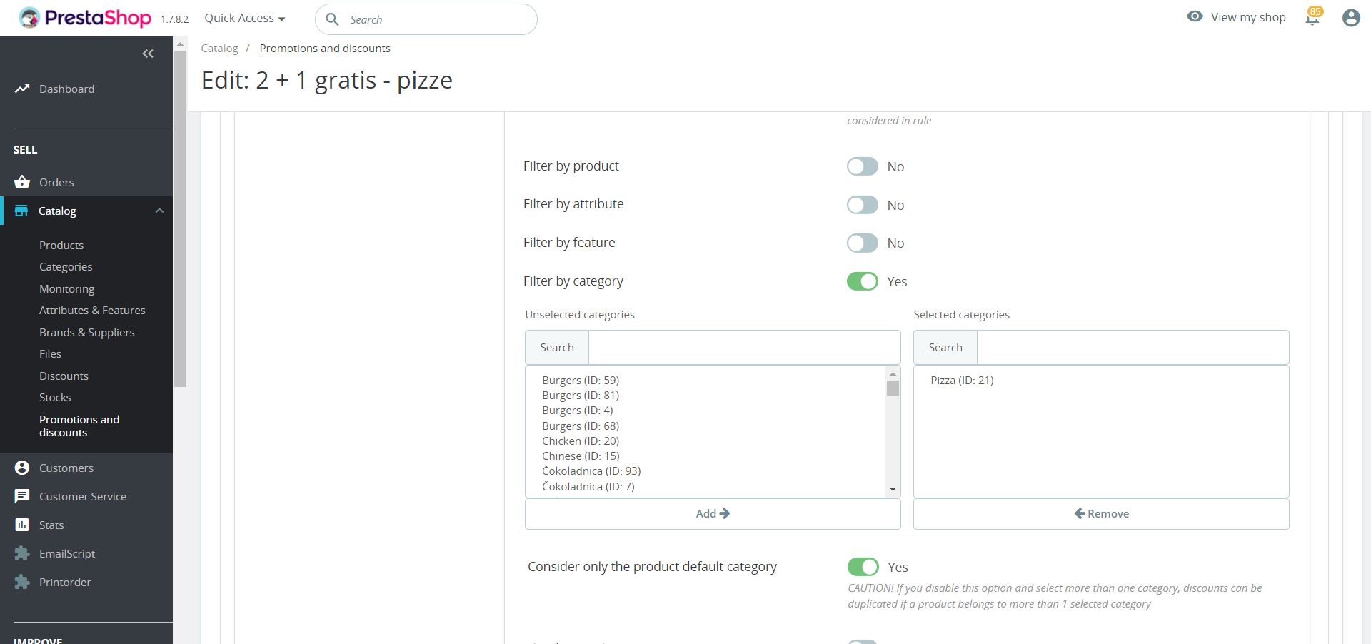Turn off the Filter by category toggle
The image size is (1371, 644).
(x=862, y=281)
